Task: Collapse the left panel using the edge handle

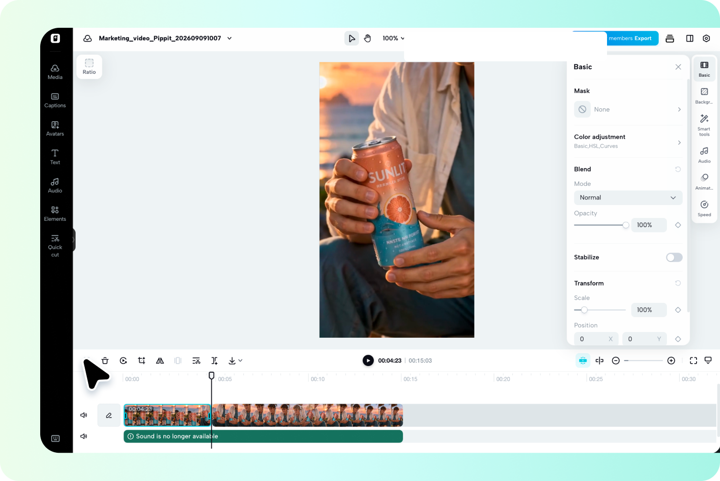Action: click(x=74, y=240)
